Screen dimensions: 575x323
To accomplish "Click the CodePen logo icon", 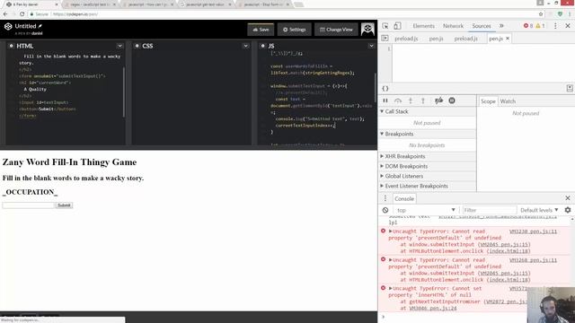I will point(8,26).
